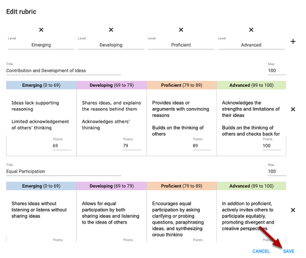This screenshot has width=306, height=258.
Task: Edit the Proficient level name field
Action: click(181, 45)
